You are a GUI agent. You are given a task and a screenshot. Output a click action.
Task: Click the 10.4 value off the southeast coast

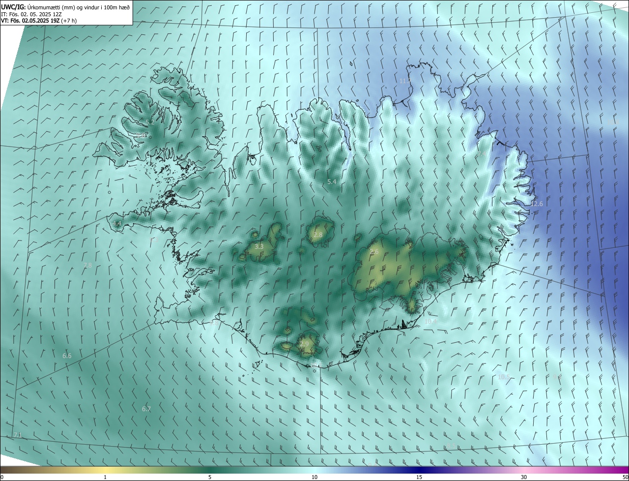(430, 322)
